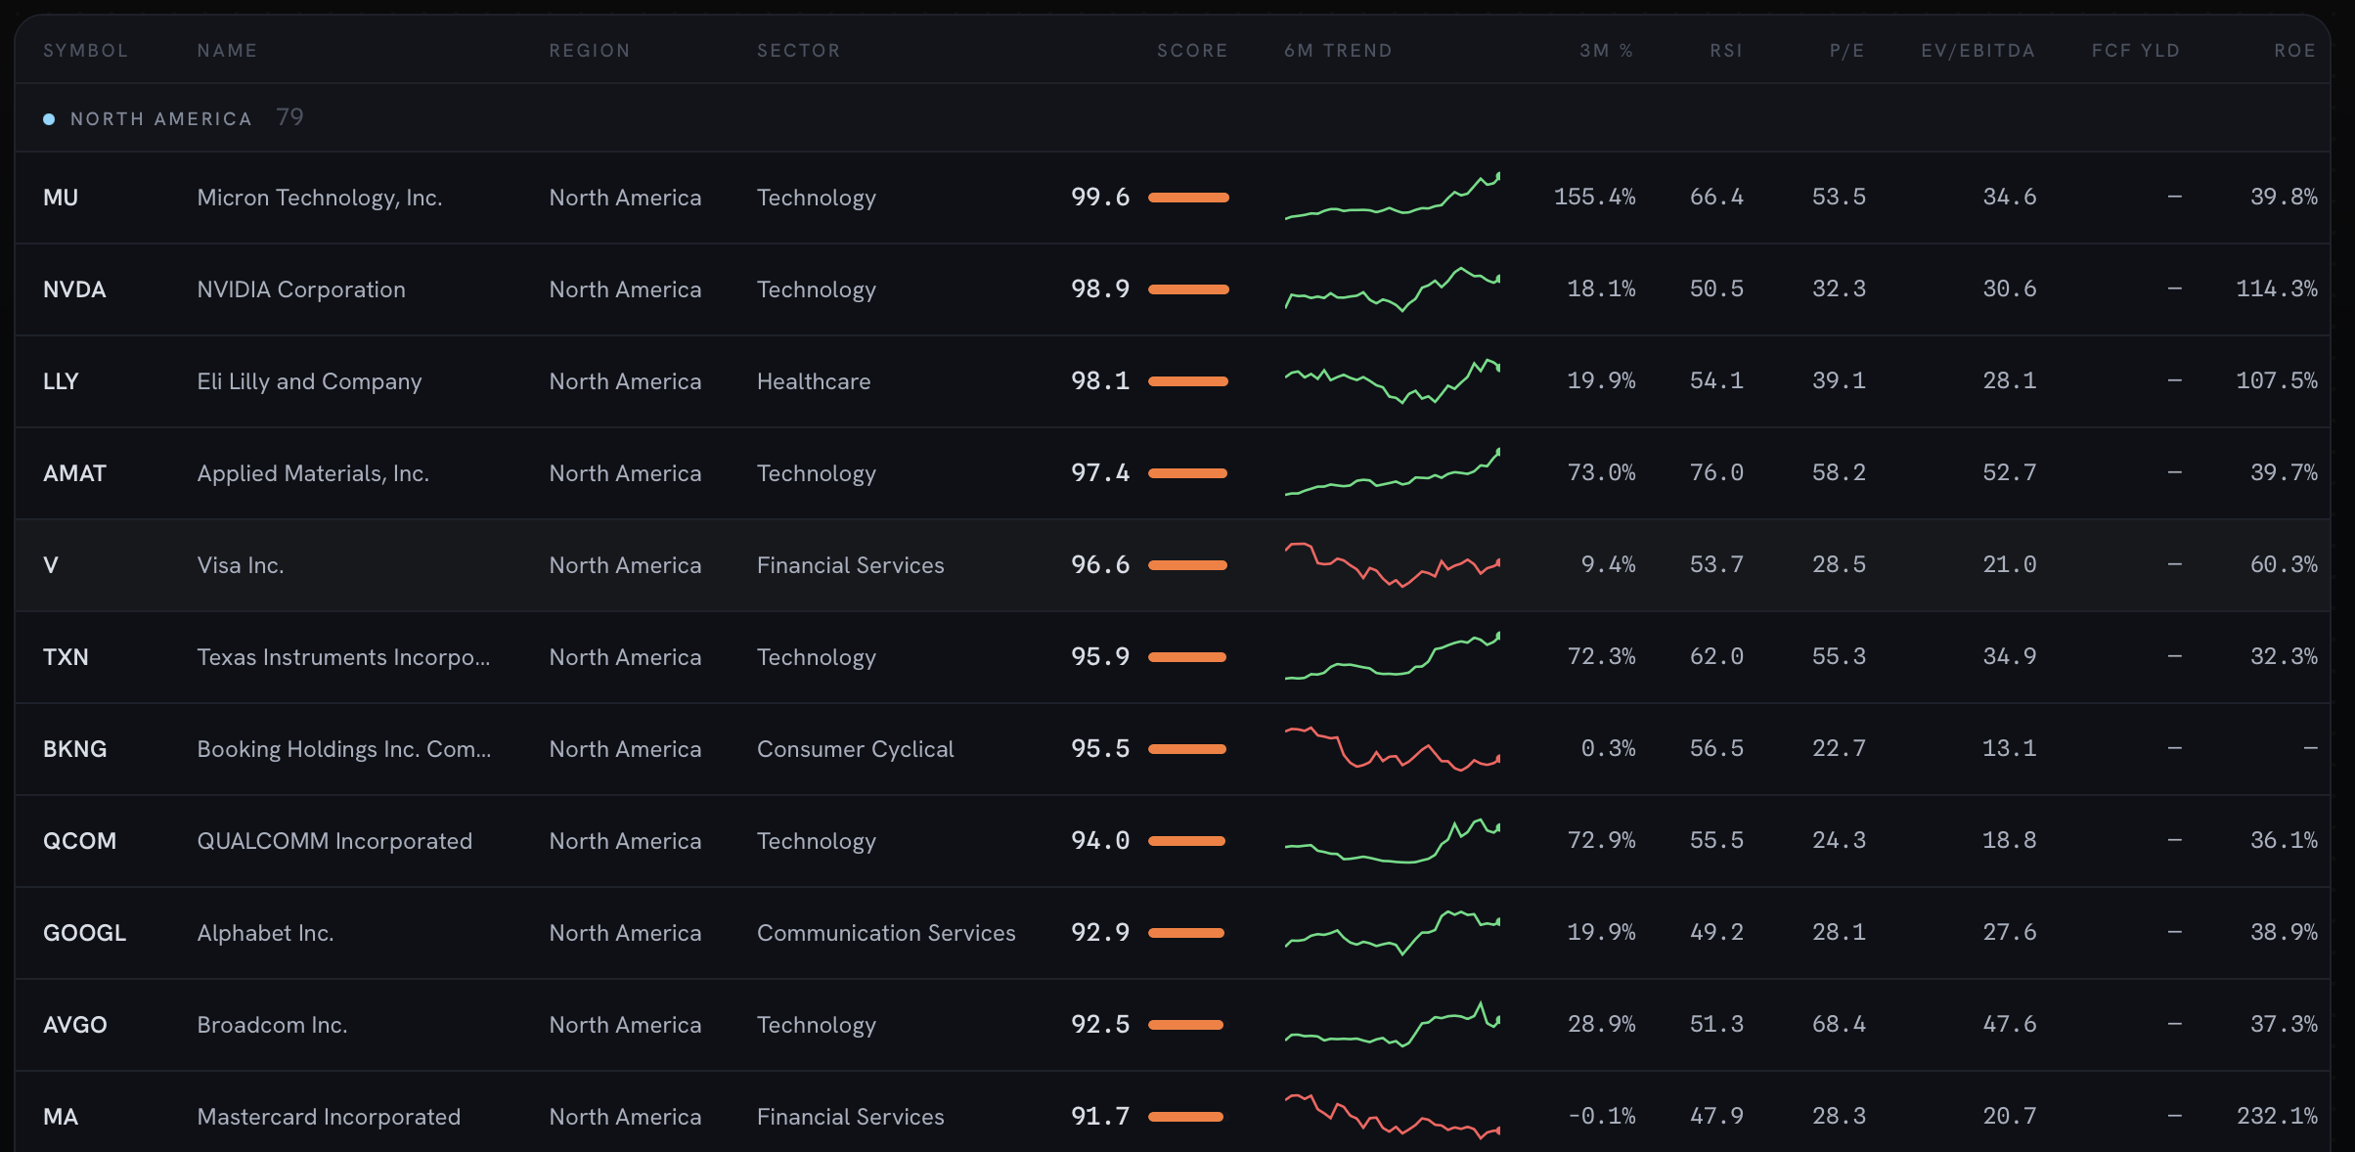This screenshot has width=2355, height=1152.
Task: Click the 232.1% ROE value for MA
Action: click(2277, 1116)
